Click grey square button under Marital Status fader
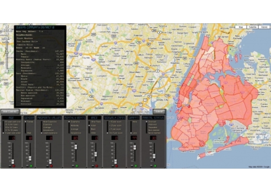The image size is (271, 192). [151, 166]
